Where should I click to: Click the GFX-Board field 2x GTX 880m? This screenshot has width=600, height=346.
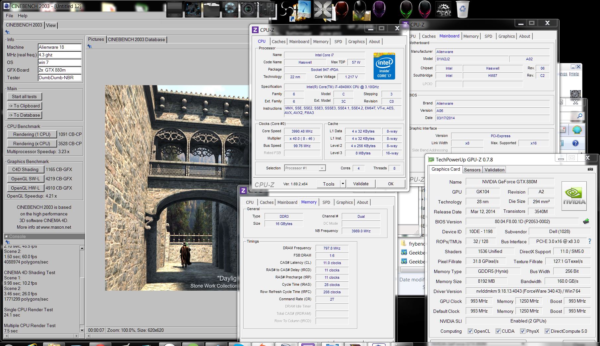tap(60, 70)
